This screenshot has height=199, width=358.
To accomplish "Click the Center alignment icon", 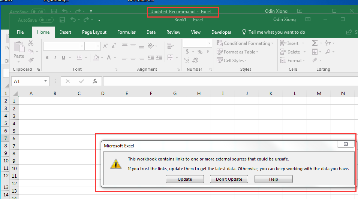I will (x=133, y=58).
